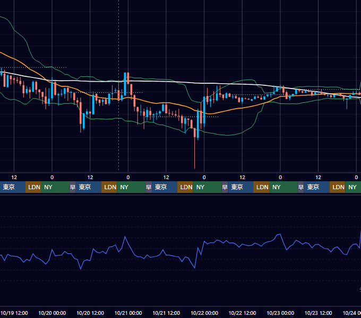Screen dimensions: 361x318
Task: Click the NY session block spanning 10/22 00:00
Action: click(x=207, y=187)
